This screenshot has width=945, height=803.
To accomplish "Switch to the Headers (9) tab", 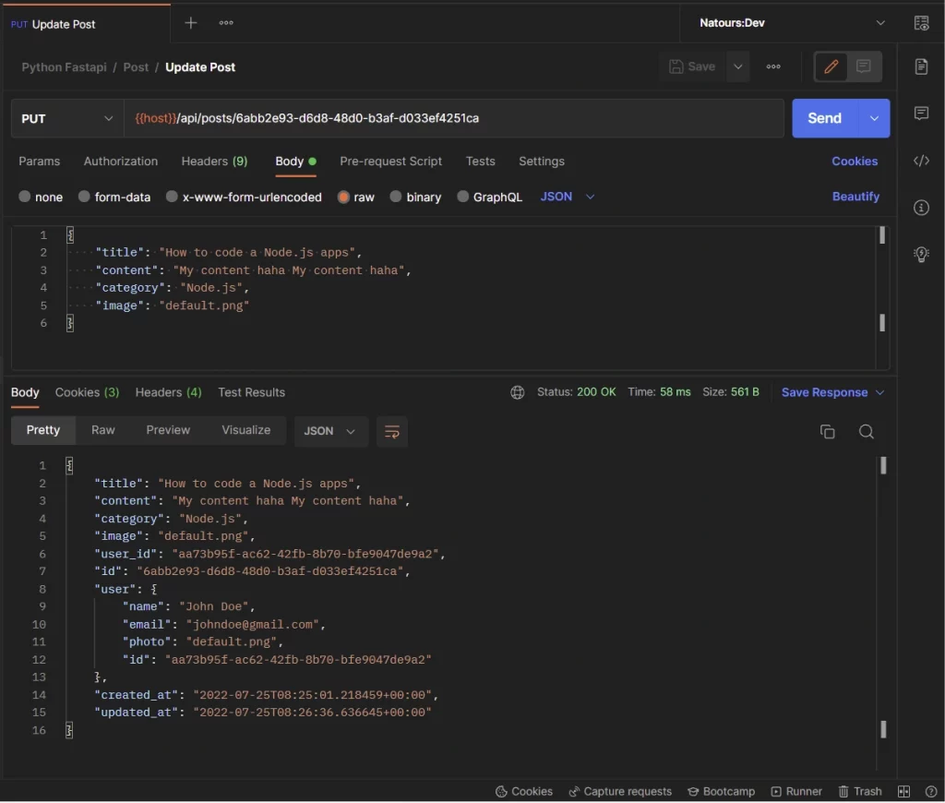I will coord(214,162).
